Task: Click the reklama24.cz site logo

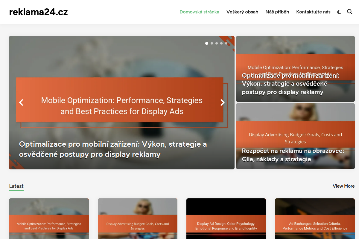Action: [39, 12]
